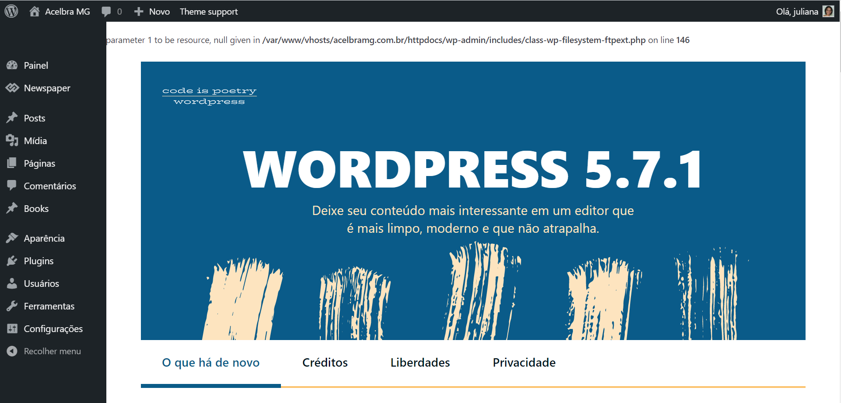Click juliana's avatar thumbnail
Image resolution: width=841 pixels, height=403 pixels.
click(x=828, y=11)
